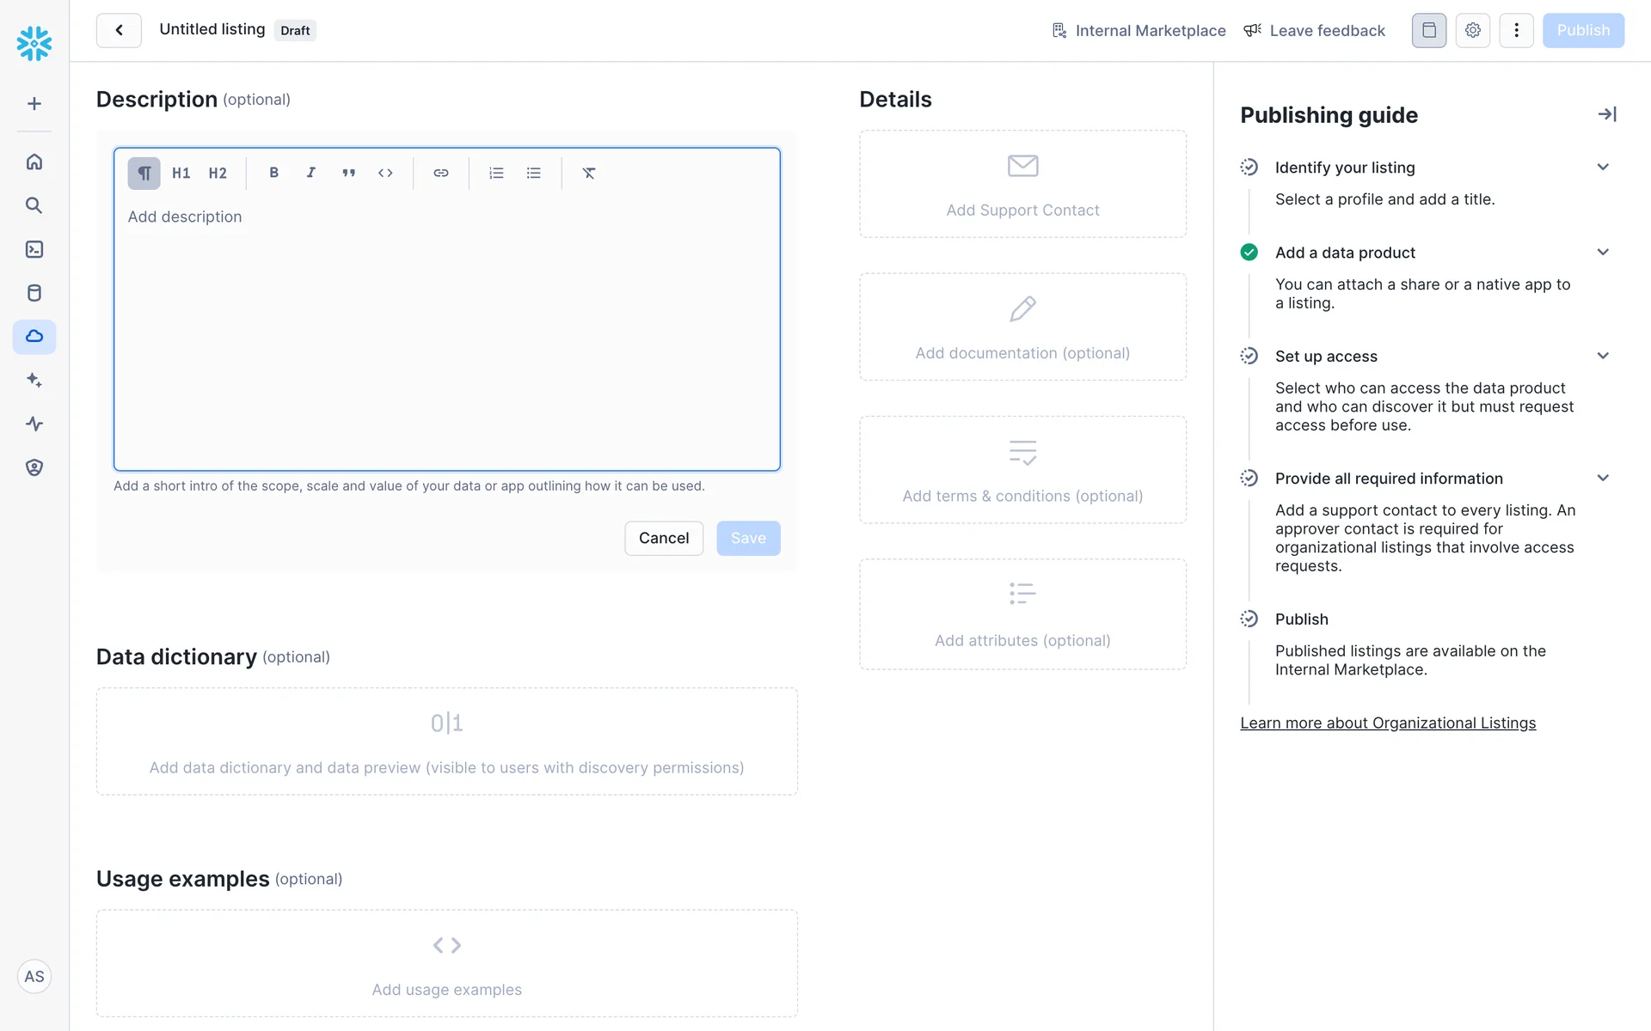Toggle H1 heading style
This screenshot has width=1651, height=1031.
[181, 173]
